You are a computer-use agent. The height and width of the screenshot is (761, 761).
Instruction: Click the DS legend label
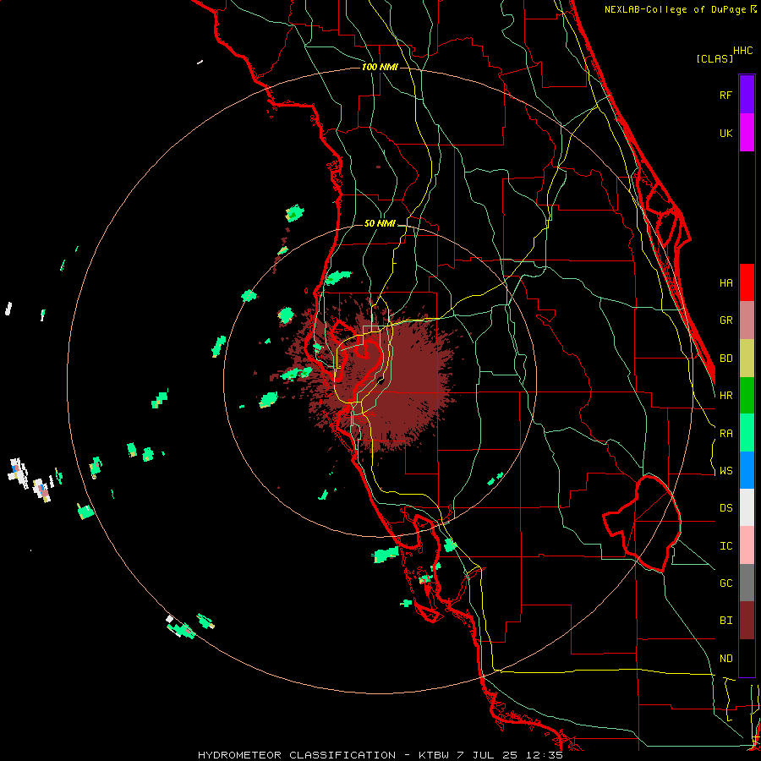725,508
